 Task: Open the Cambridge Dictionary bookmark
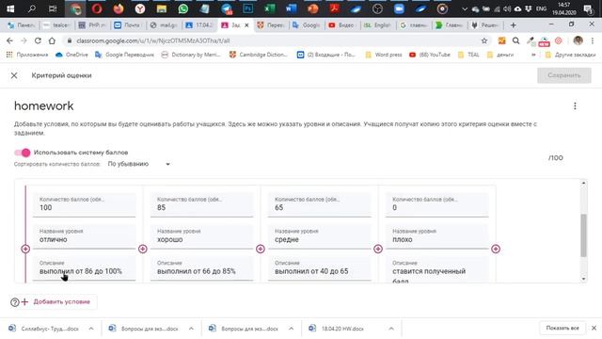coord(259,55)
